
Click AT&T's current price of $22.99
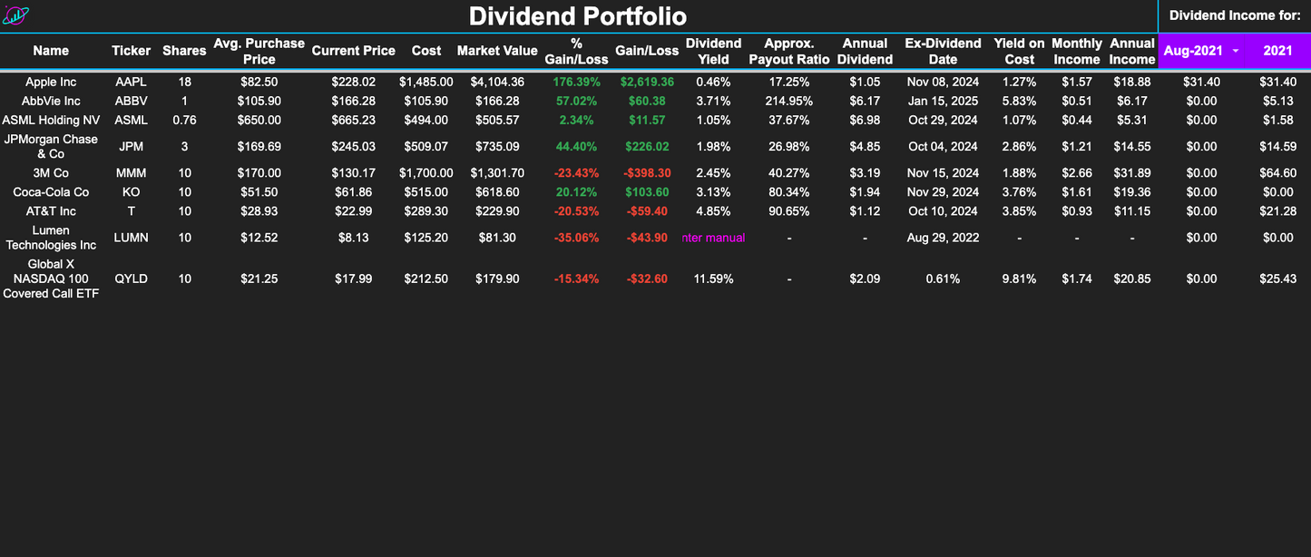tap(353, 210)
